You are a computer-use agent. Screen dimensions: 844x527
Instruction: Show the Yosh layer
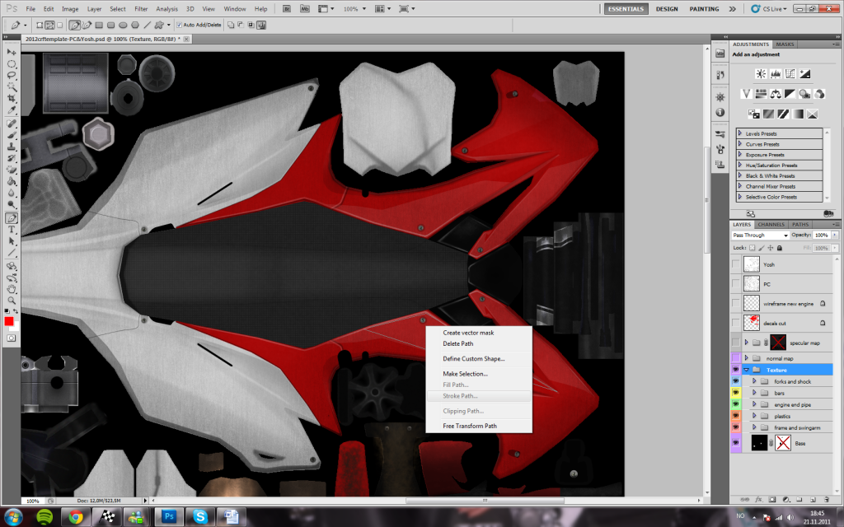pyautogui.click(x=736, y=264)
